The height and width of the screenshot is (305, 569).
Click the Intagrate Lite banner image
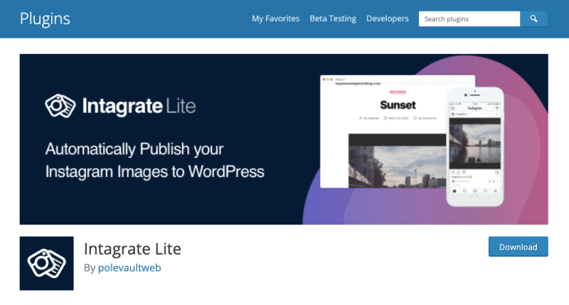pos(284,139)
